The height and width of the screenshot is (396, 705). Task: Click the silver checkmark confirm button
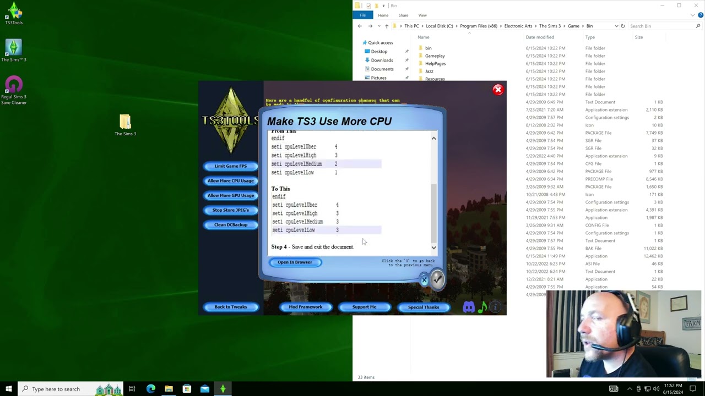[x=437, y=279]
